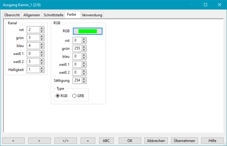Increase the Kanal rot channel value
Screen dimensions: 227x146
[x=42, y=28]
